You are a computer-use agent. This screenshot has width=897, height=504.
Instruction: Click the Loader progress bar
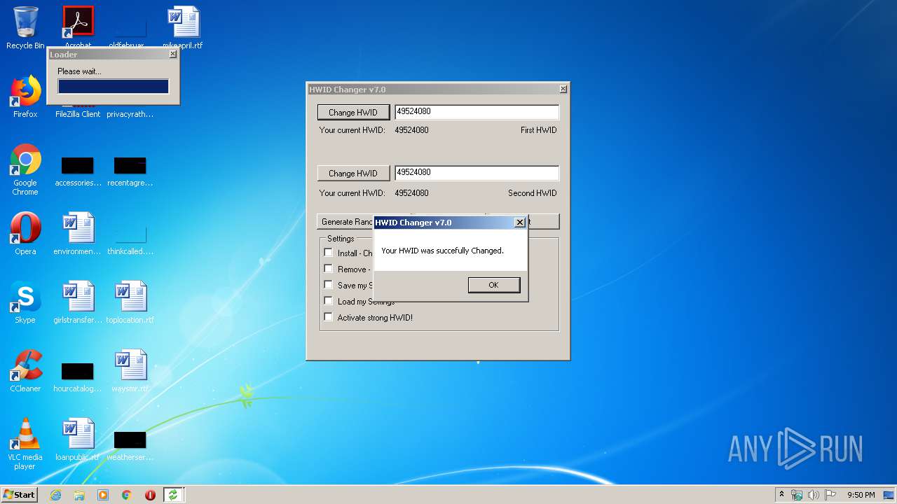coord(113,86)
